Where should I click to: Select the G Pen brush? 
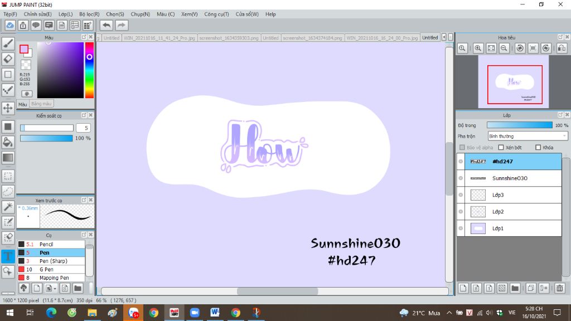pos(51,269)
